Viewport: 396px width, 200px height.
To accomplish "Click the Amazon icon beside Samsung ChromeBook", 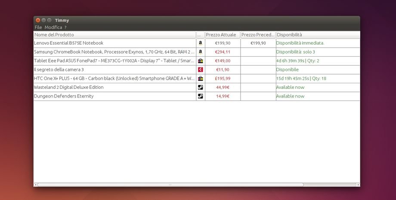I will tap(200, 52).
